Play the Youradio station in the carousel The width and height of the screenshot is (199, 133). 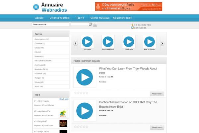point(87,42)
